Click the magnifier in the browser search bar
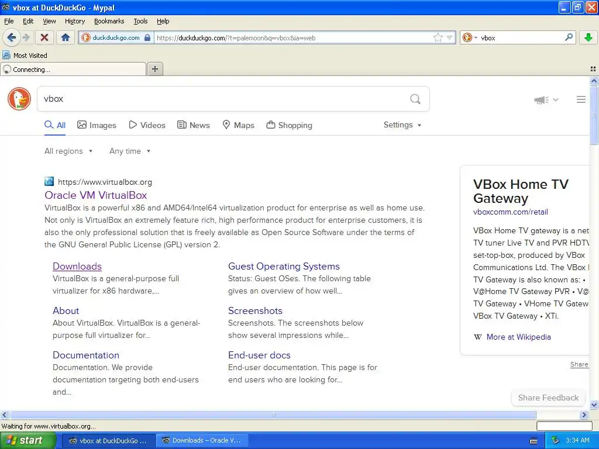 569,37
